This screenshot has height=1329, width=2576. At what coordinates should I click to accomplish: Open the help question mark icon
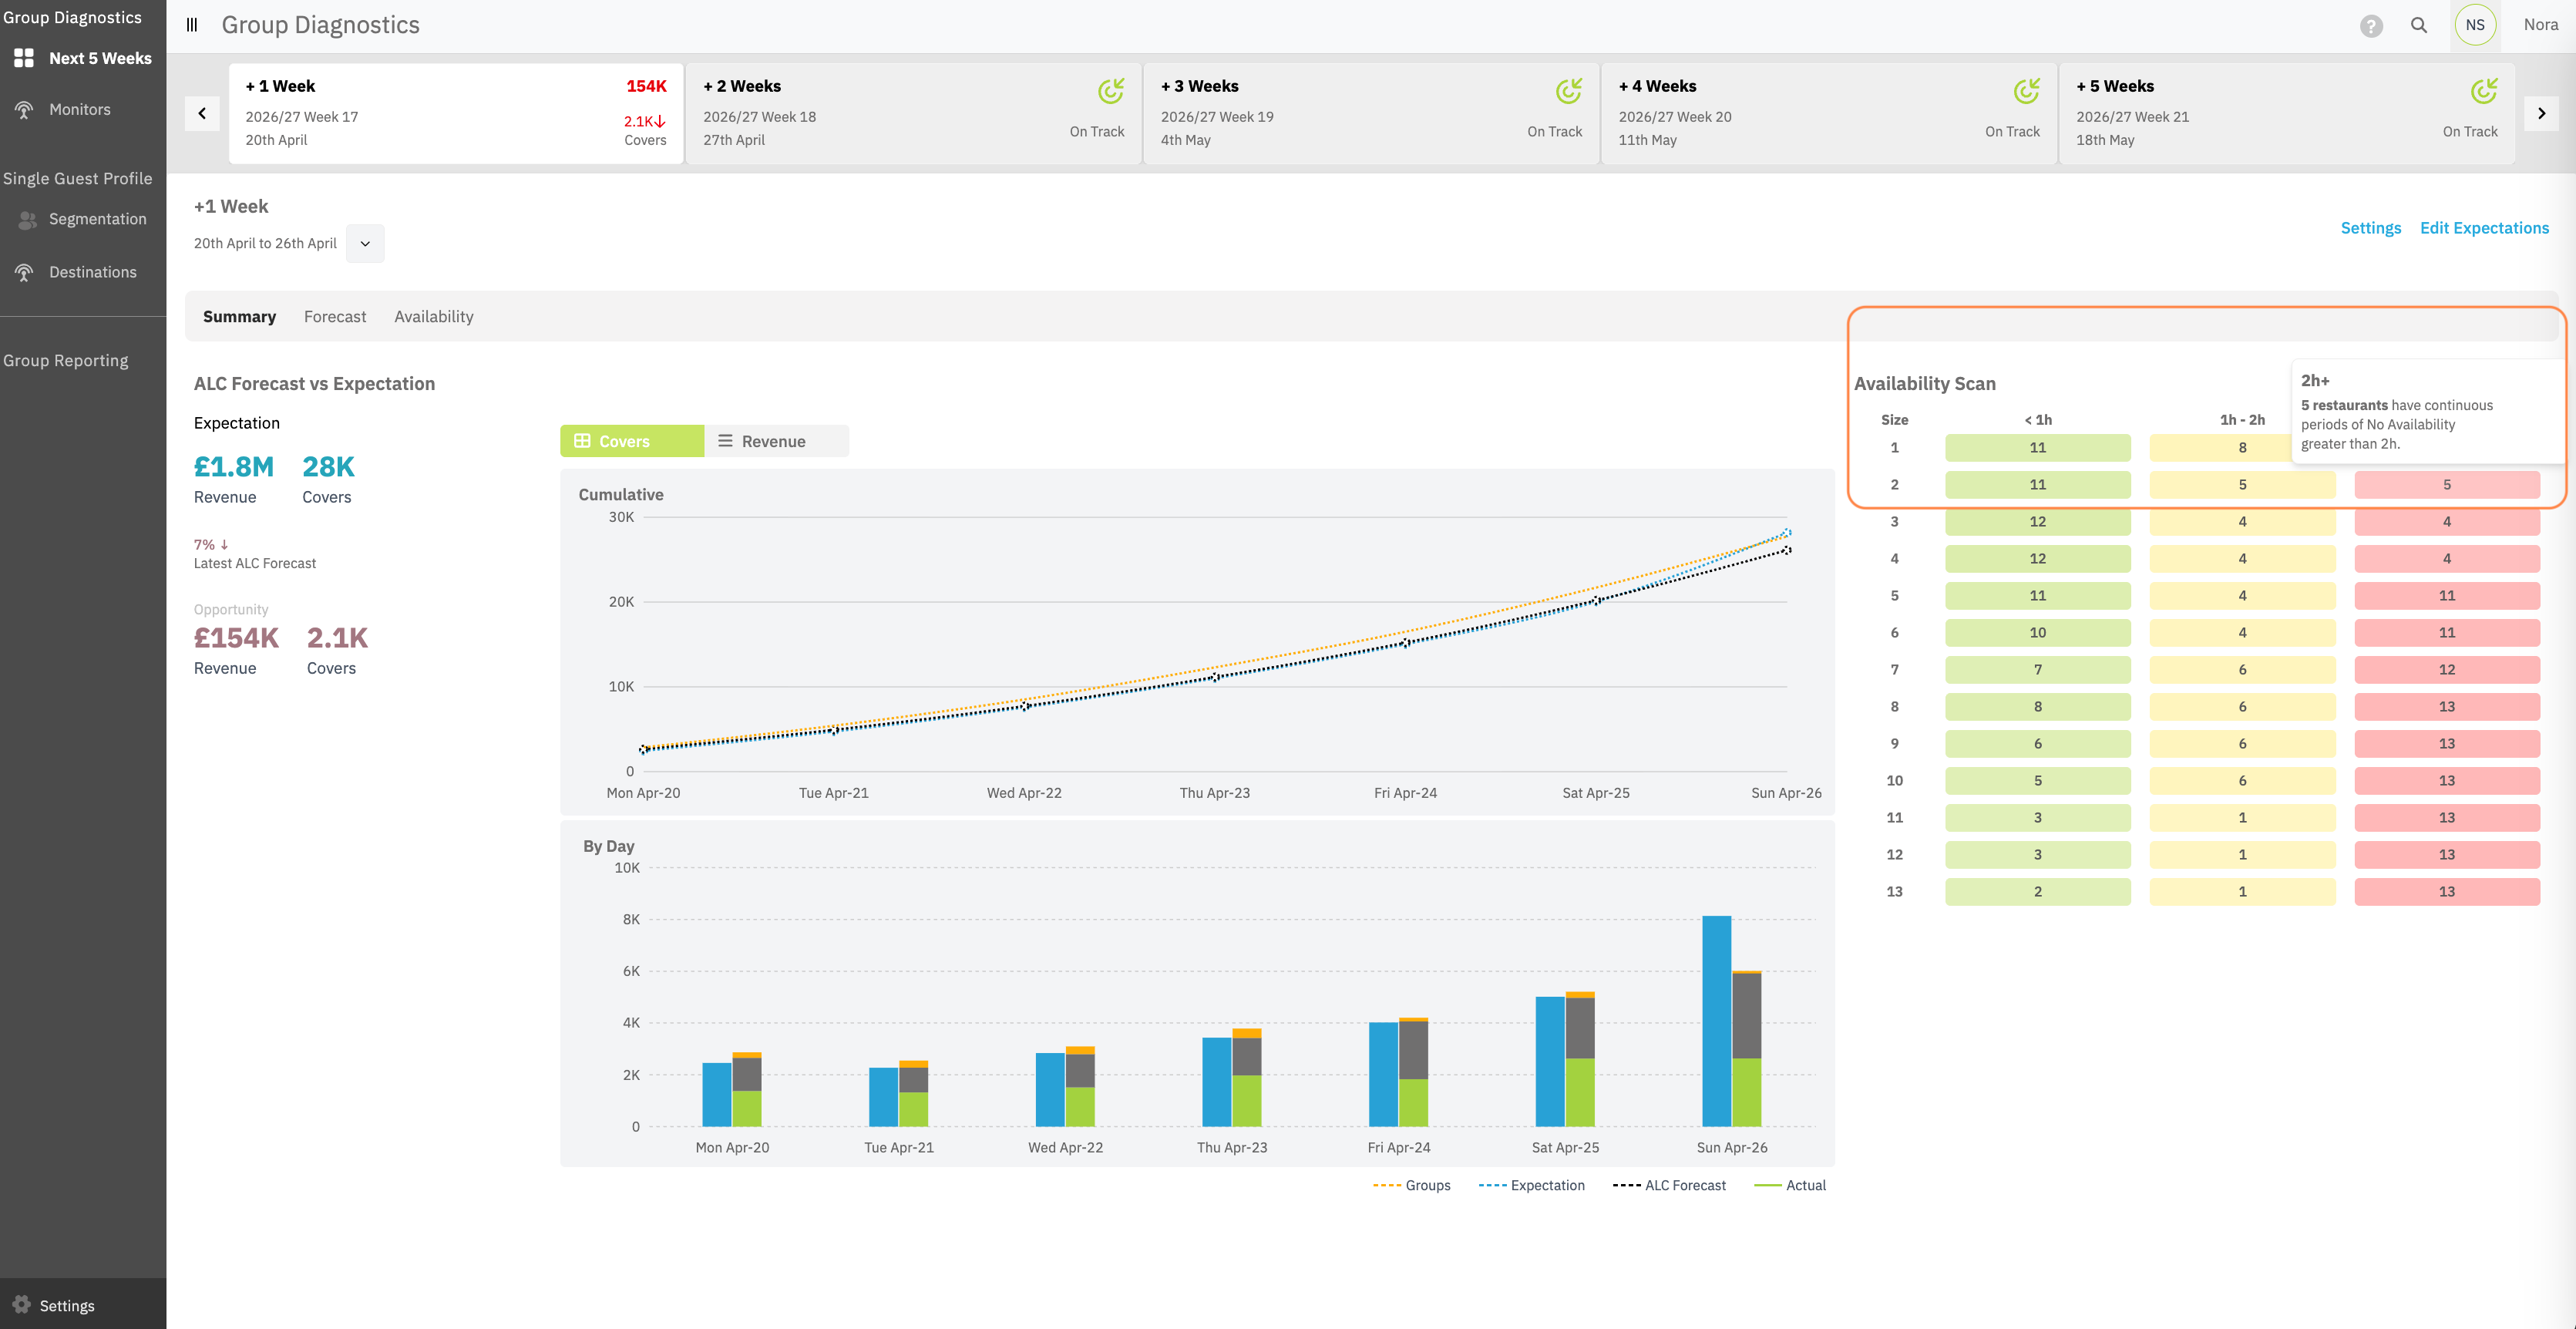point(2371,26)
